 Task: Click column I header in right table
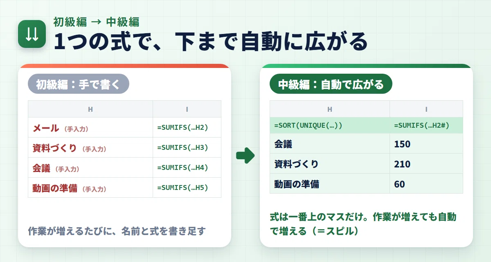(426, 109)
